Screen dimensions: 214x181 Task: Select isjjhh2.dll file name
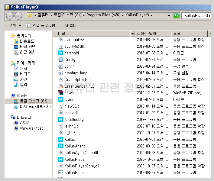(72, 126)
